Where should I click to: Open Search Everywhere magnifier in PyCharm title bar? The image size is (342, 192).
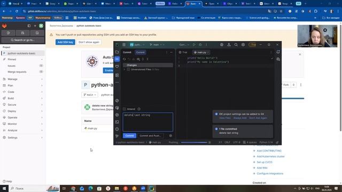[236, 45]
